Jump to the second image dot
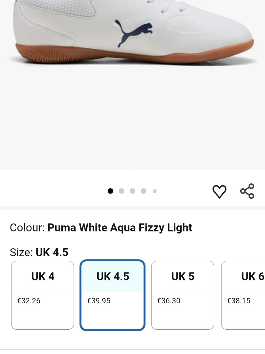This screenshot has width=265, height=354. point(121,191)
